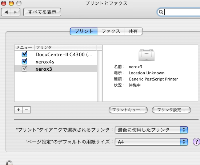Switch to the プリント tab
The image size is (200, 165).
pyautogui.click(x=84, y=31)
